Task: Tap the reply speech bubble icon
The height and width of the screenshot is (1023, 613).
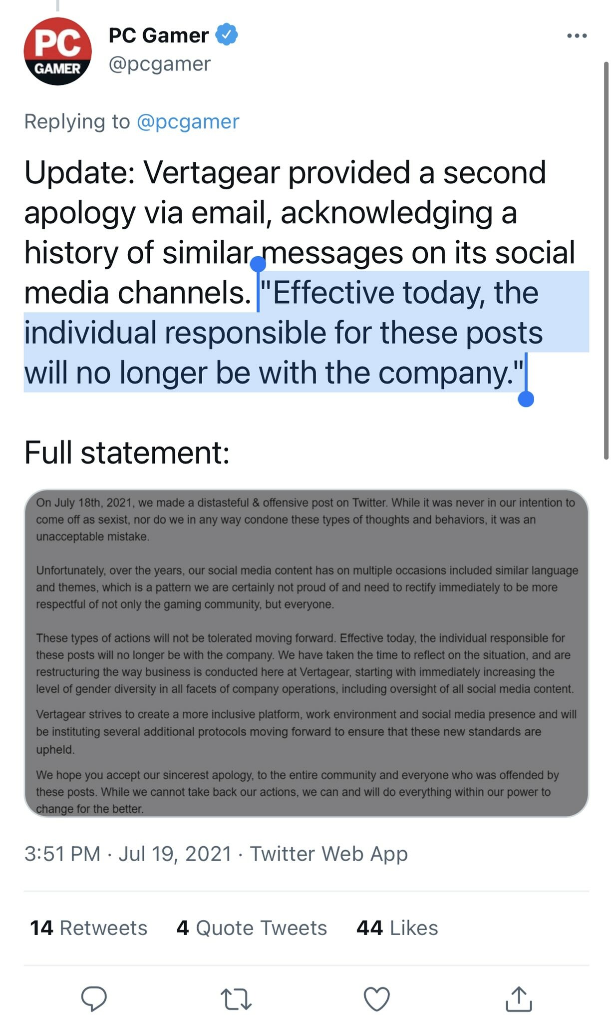Action: (94, 999)
